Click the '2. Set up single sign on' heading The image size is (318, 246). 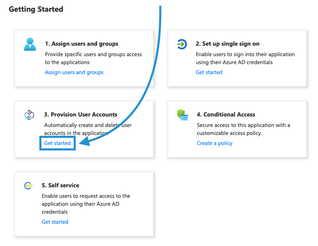pyautogui.click(x=228, y=44)
